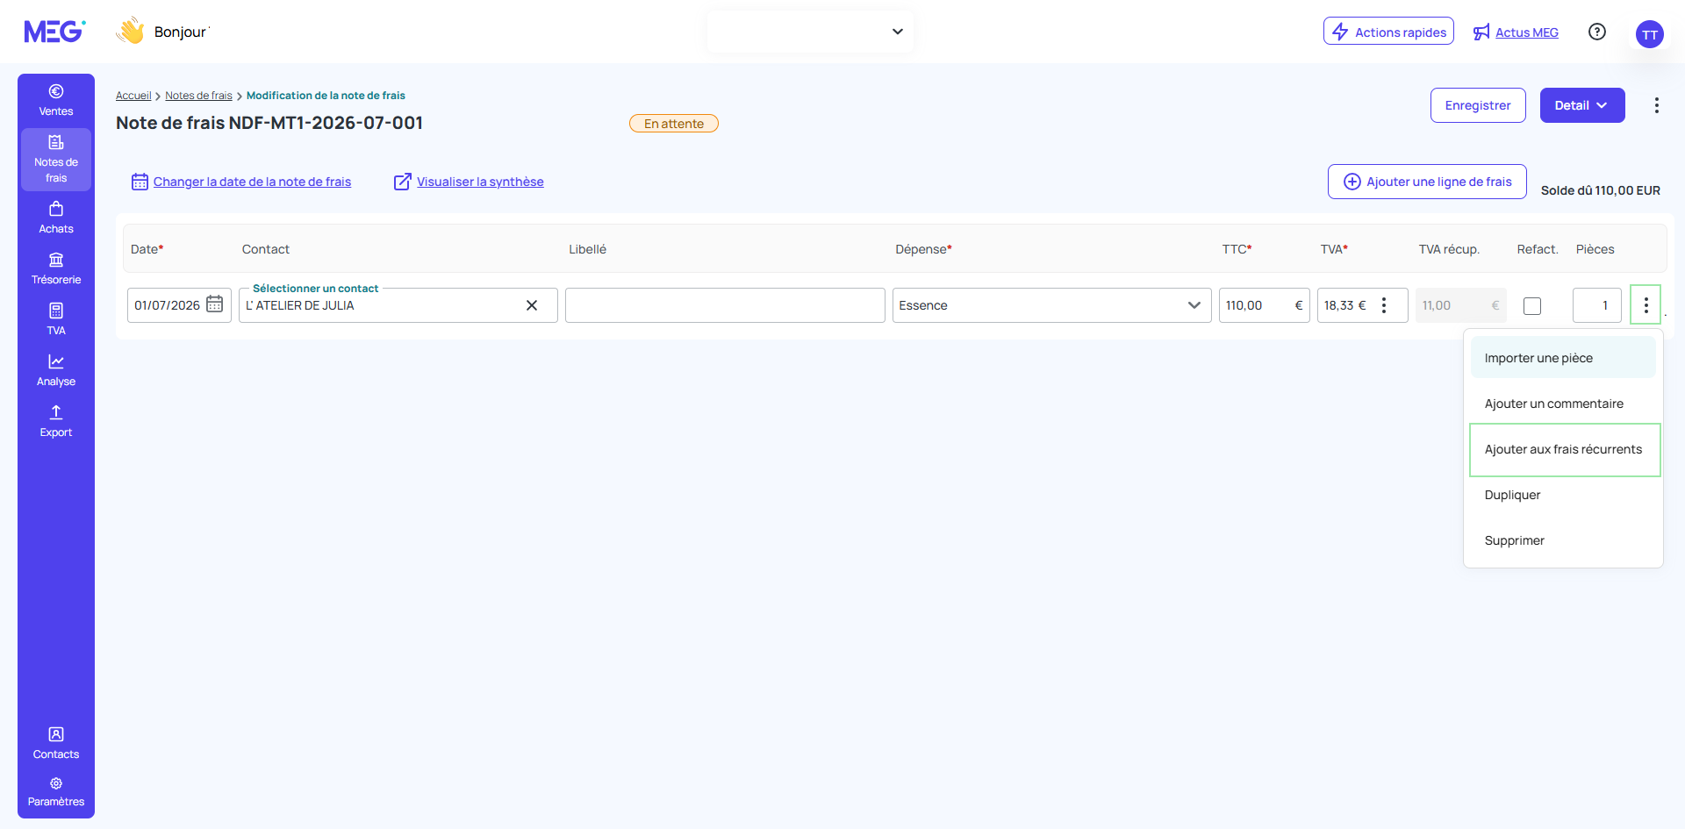Open the TVA amount three-dot options
The width and height of the screenshot is (1685, 829).
click(1384, 305)
